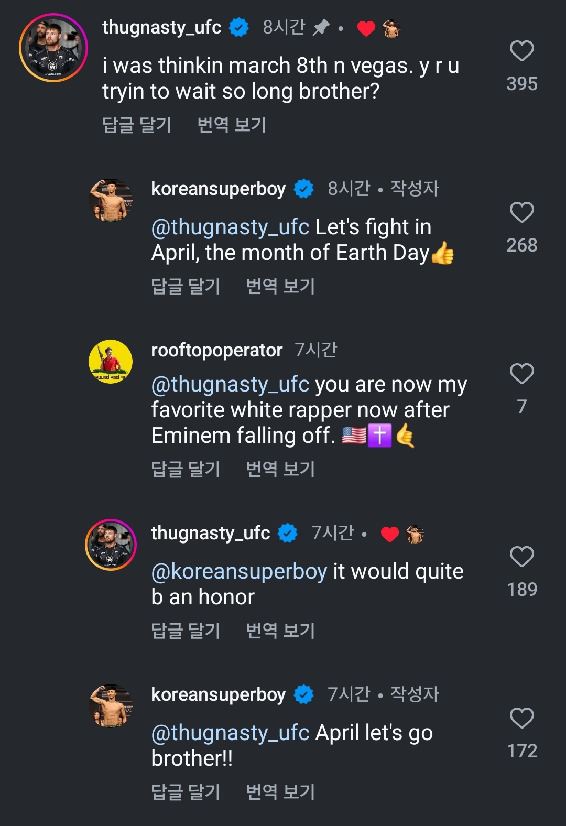Open @koreansuperboy mention in honor reply
Viewport: 566px width, 826px height.
[239, 572]
